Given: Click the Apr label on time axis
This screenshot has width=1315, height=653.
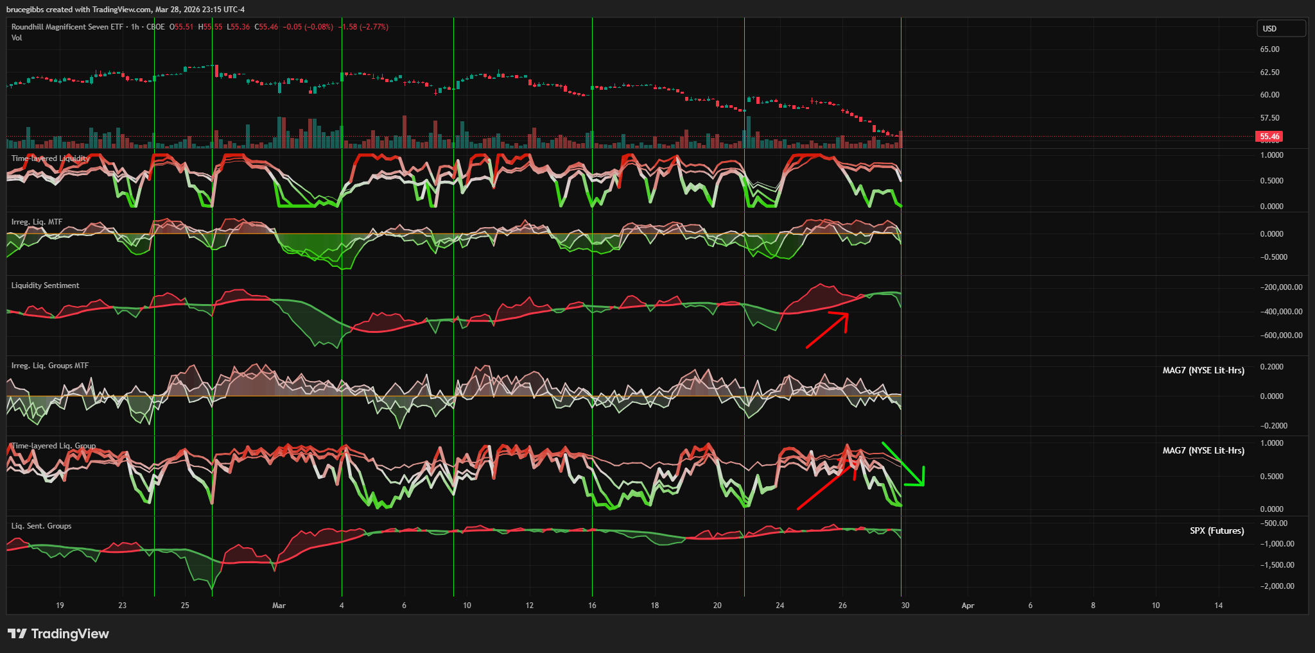Looking at the screenshot, I should (x=968, y=606).
